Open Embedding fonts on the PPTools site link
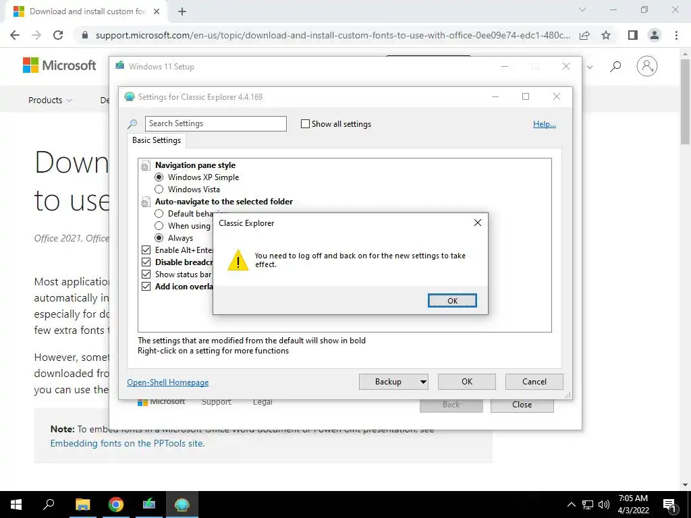 (x=127, y=443)
